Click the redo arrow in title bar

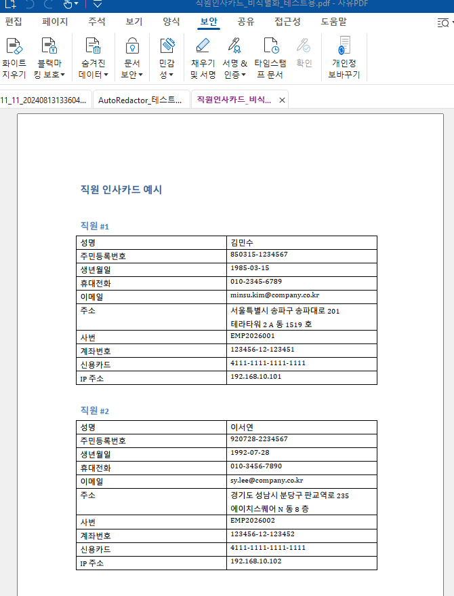(48, 4)
